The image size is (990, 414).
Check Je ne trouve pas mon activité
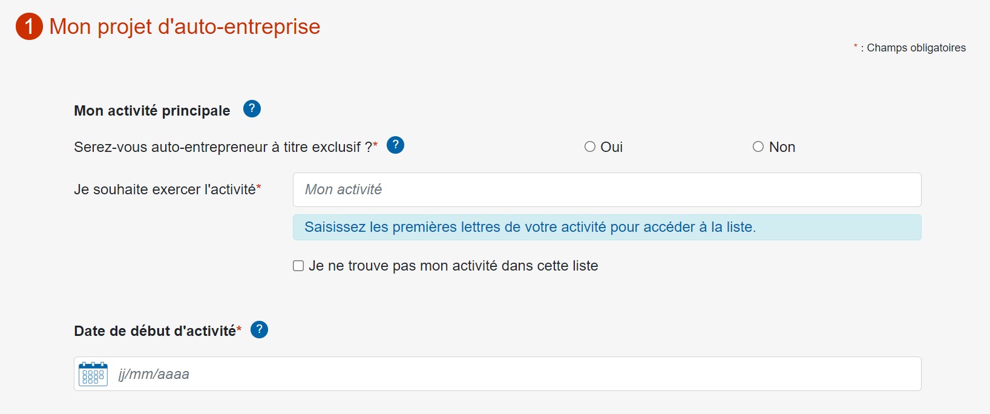click(298, 265)
